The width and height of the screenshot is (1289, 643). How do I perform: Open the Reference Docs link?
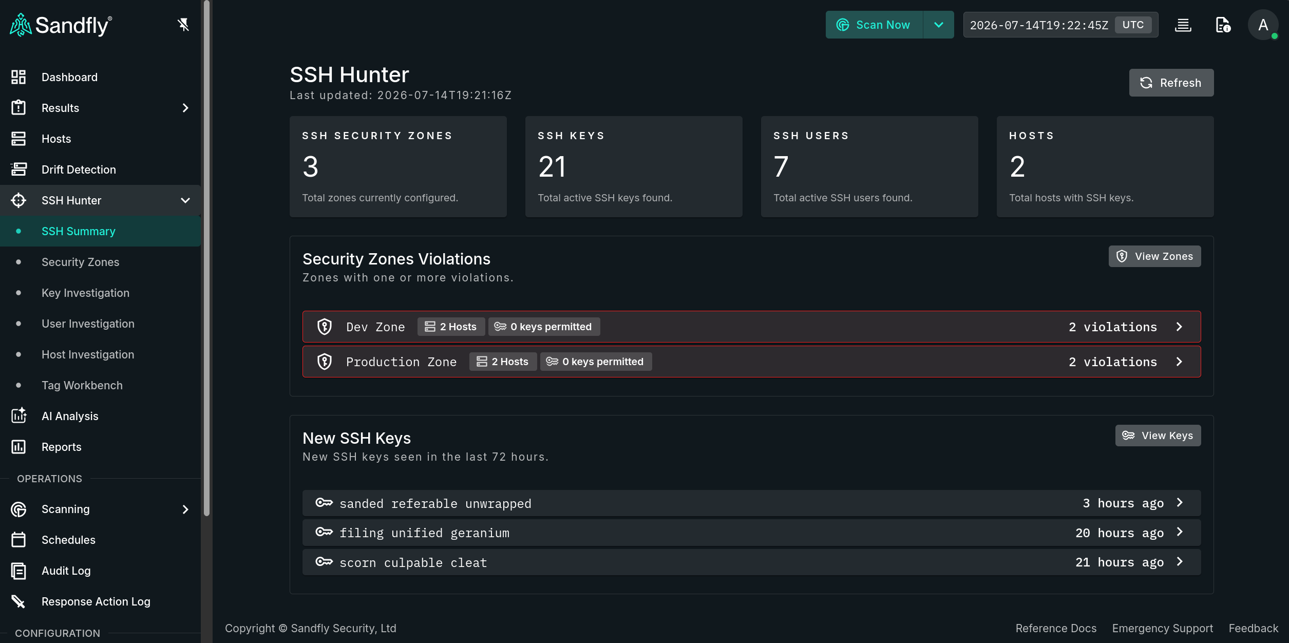click(x=1056, y=628)
